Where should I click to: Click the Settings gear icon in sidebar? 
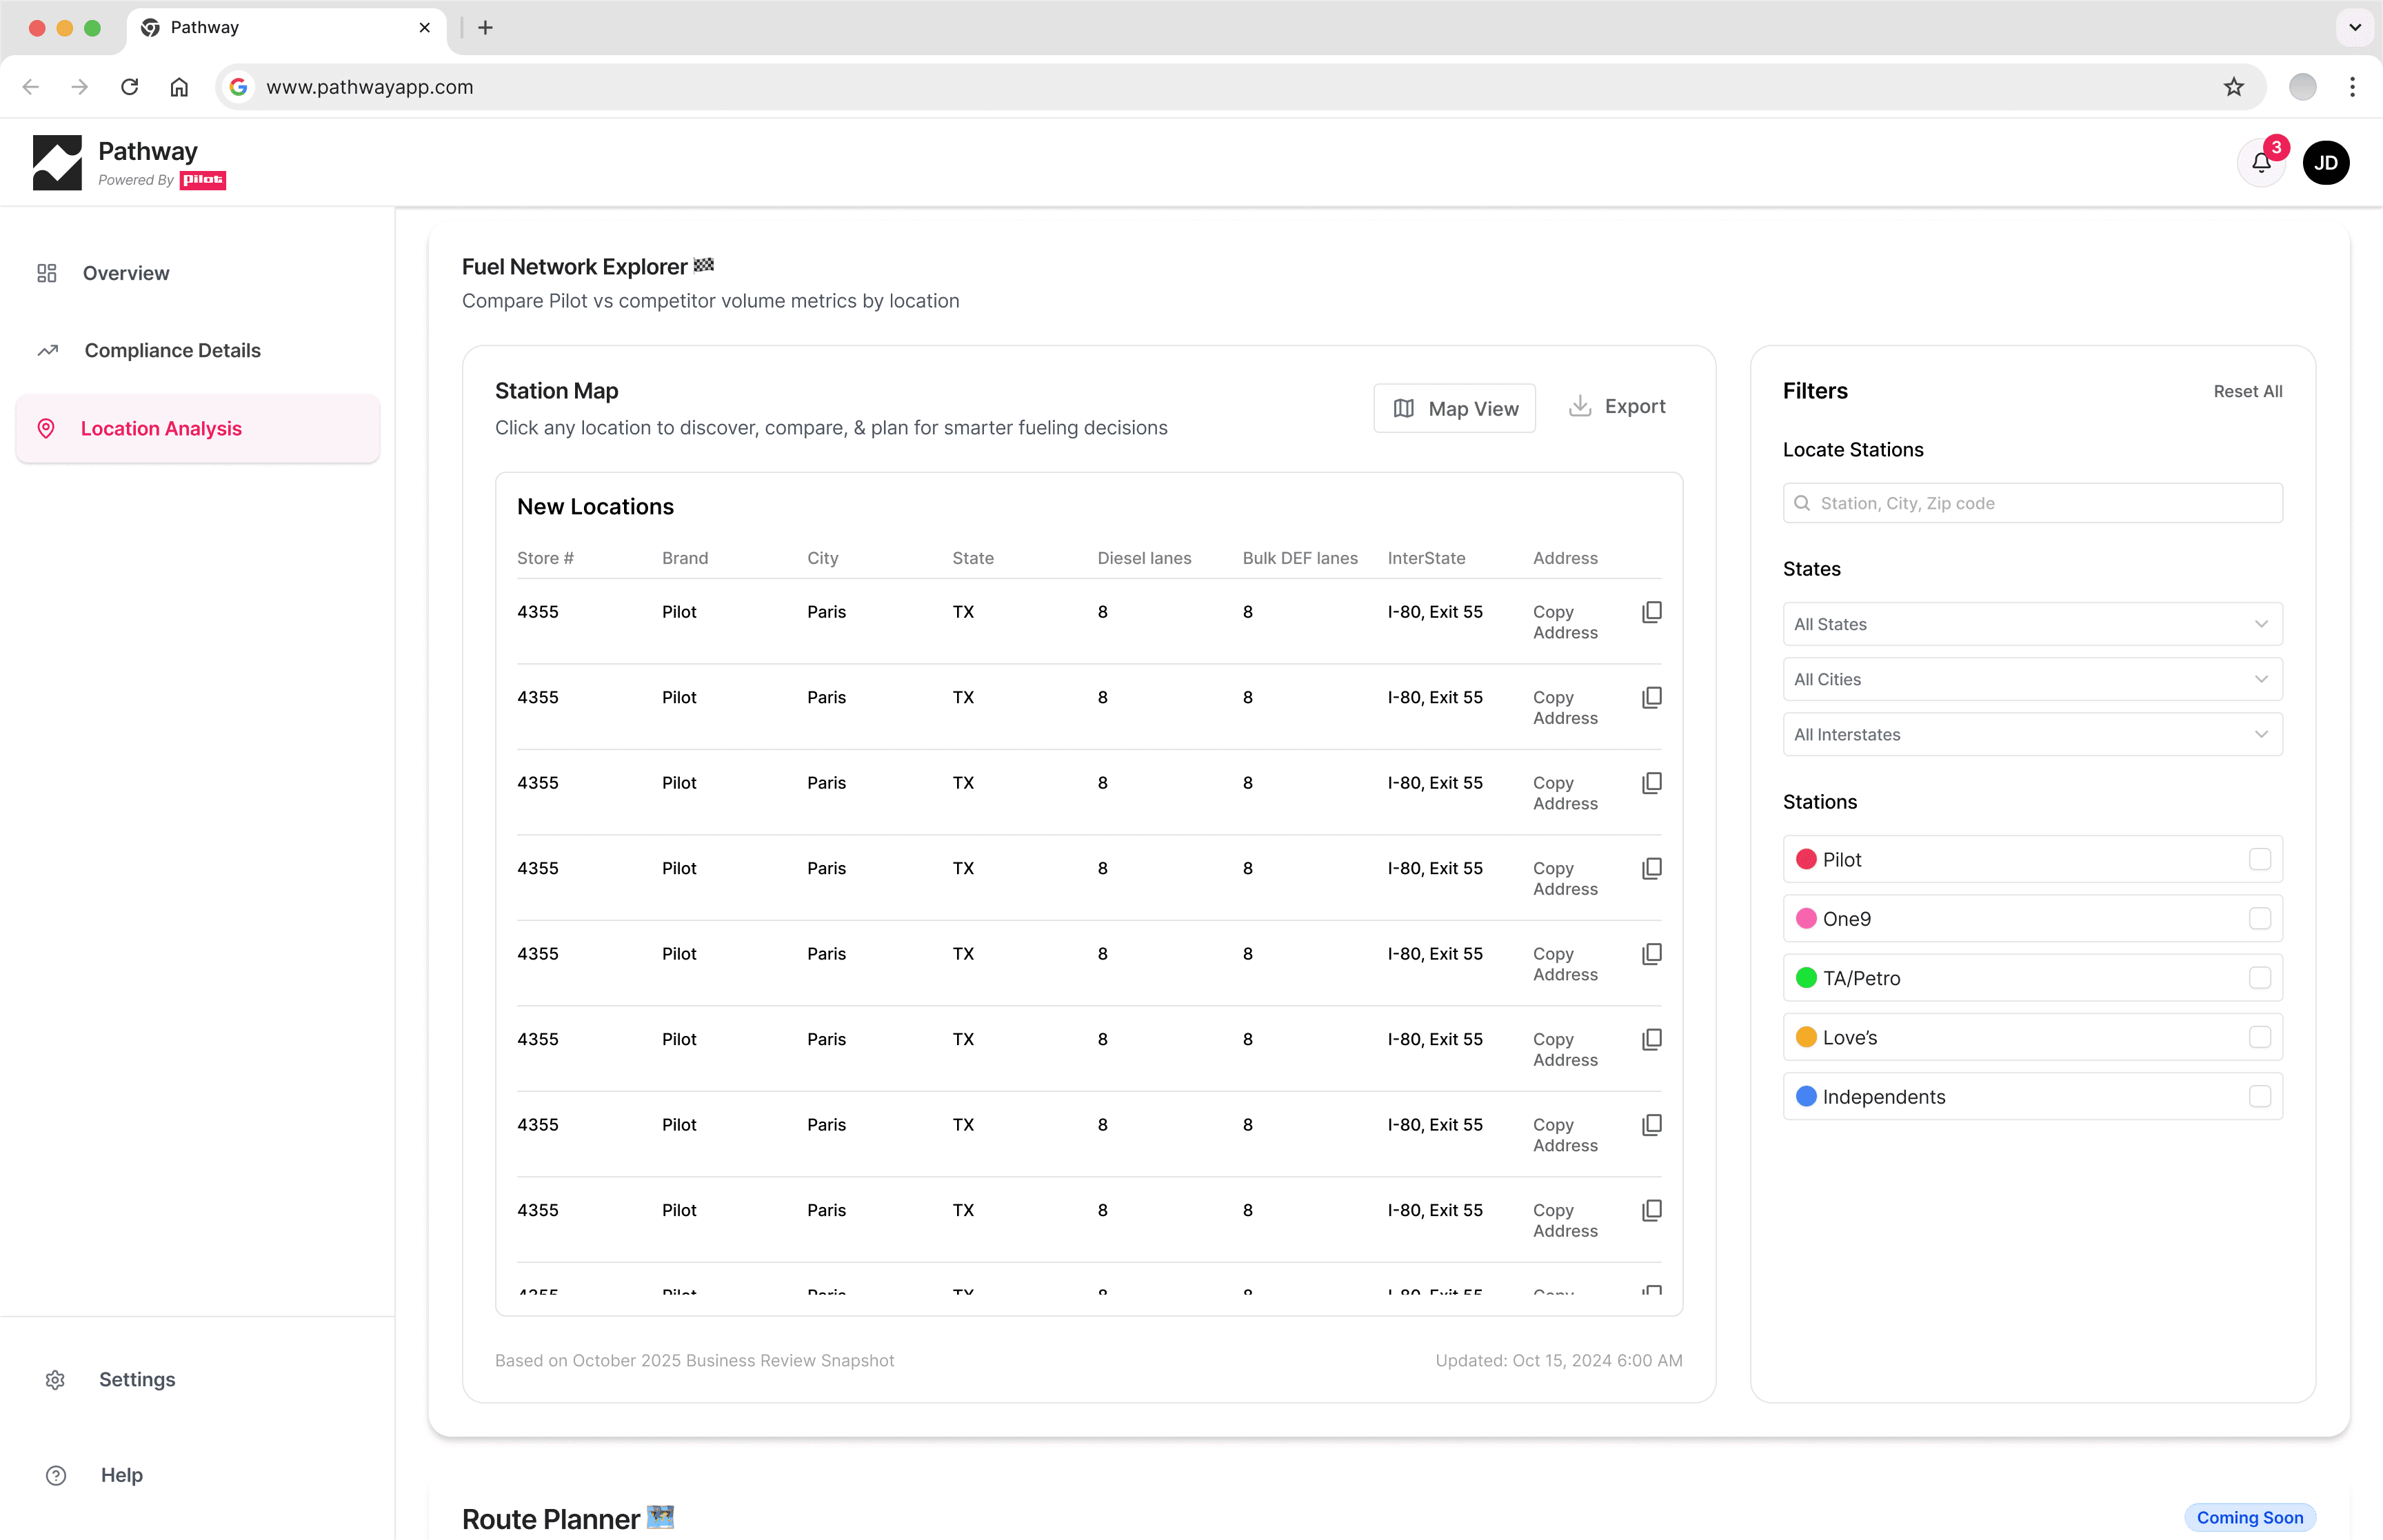click(55, 1380)
